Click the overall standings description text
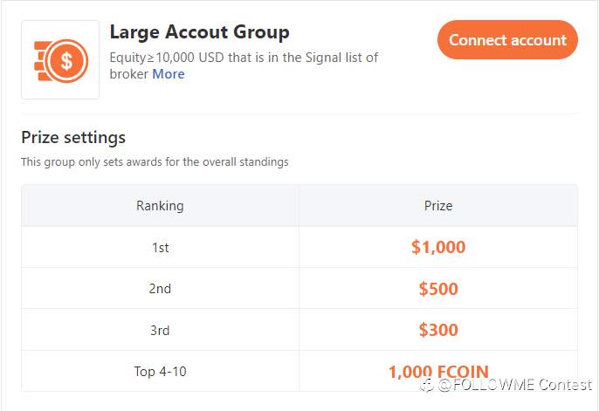This screenshot has width=599, height=411. (155, 161)
